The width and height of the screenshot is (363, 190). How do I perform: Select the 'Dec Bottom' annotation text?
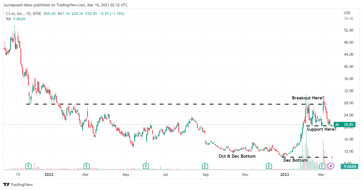[x=295, y=160]
